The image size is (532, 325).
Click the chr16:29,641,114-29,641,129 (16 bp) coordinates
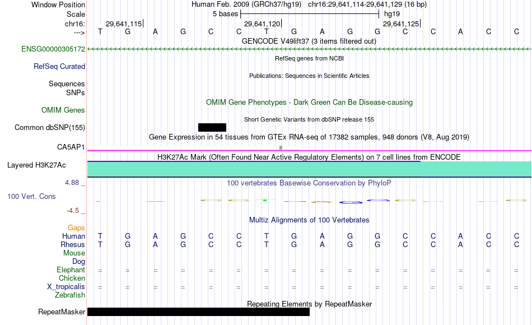pos(367,4)
